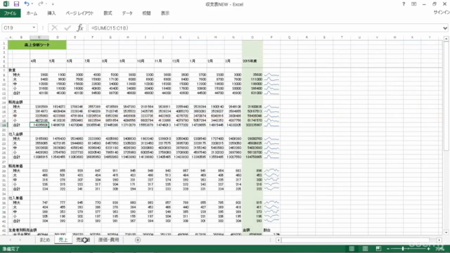
Task: Open the Name Box dropdown arrow
Action: (34, 28)
